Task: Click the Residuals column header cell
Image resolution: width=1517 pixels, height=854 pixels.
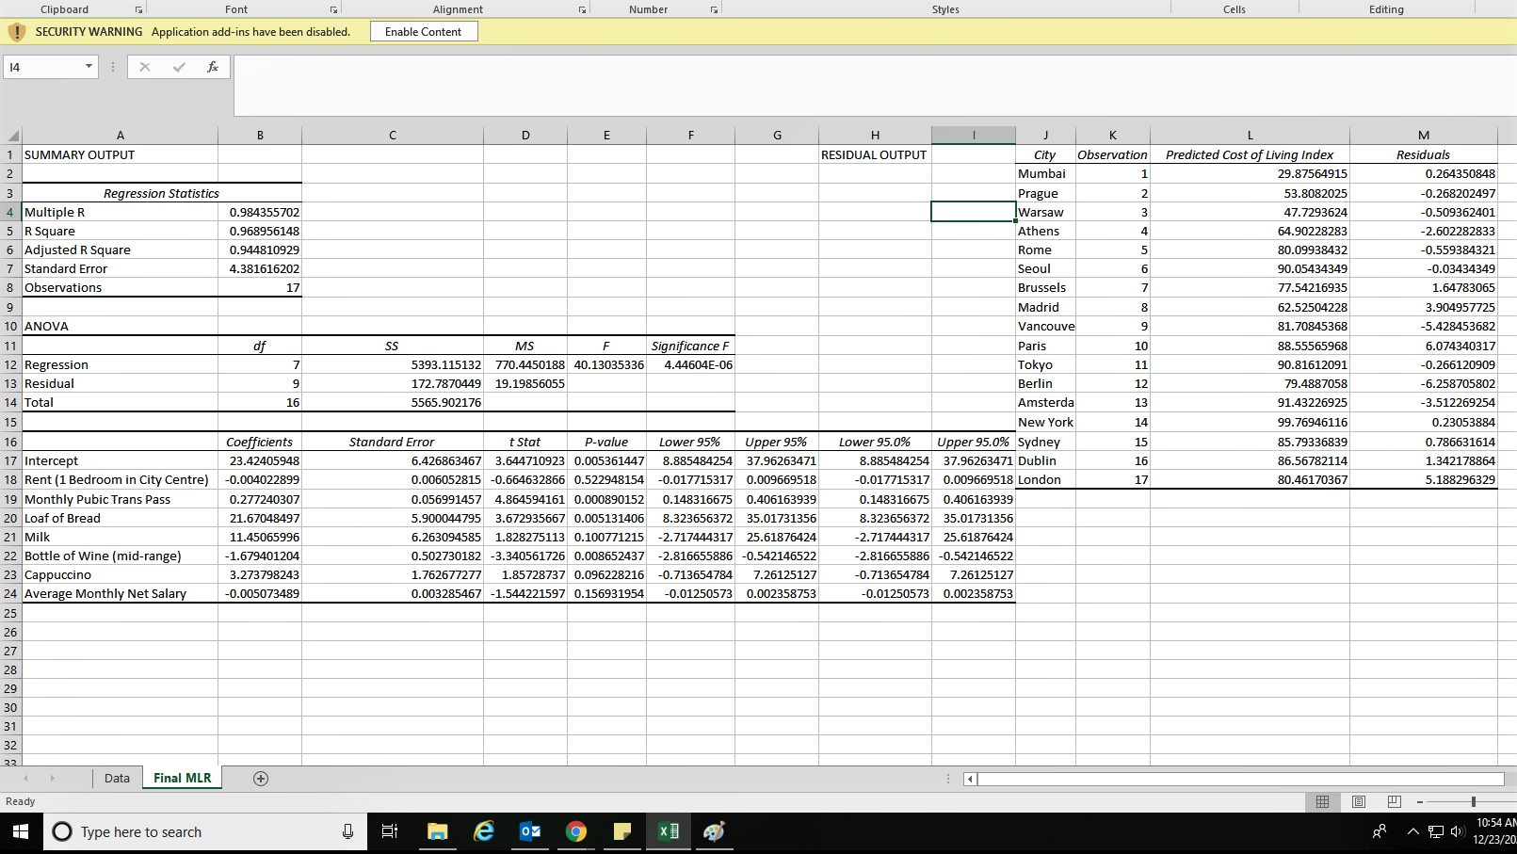Action: click(1423, 154)
